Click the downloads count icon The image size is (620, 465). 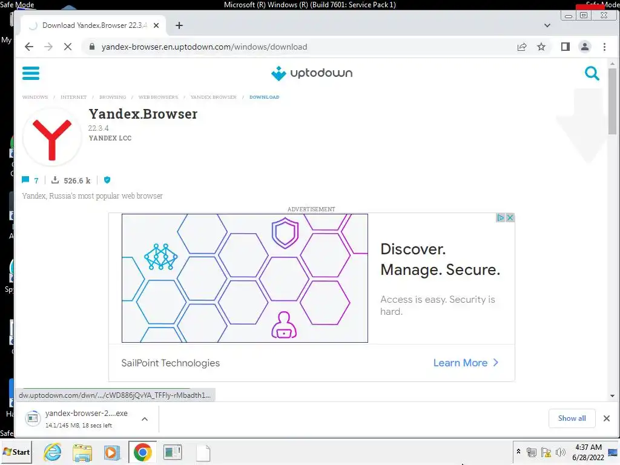click(x=55, y=180)
